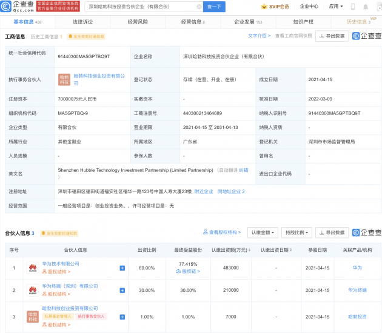This screenshot has width=382, height=333.
Task: Click 哈勃科技 logo beside 执行事务合伙人
Action: pos(64,79)
